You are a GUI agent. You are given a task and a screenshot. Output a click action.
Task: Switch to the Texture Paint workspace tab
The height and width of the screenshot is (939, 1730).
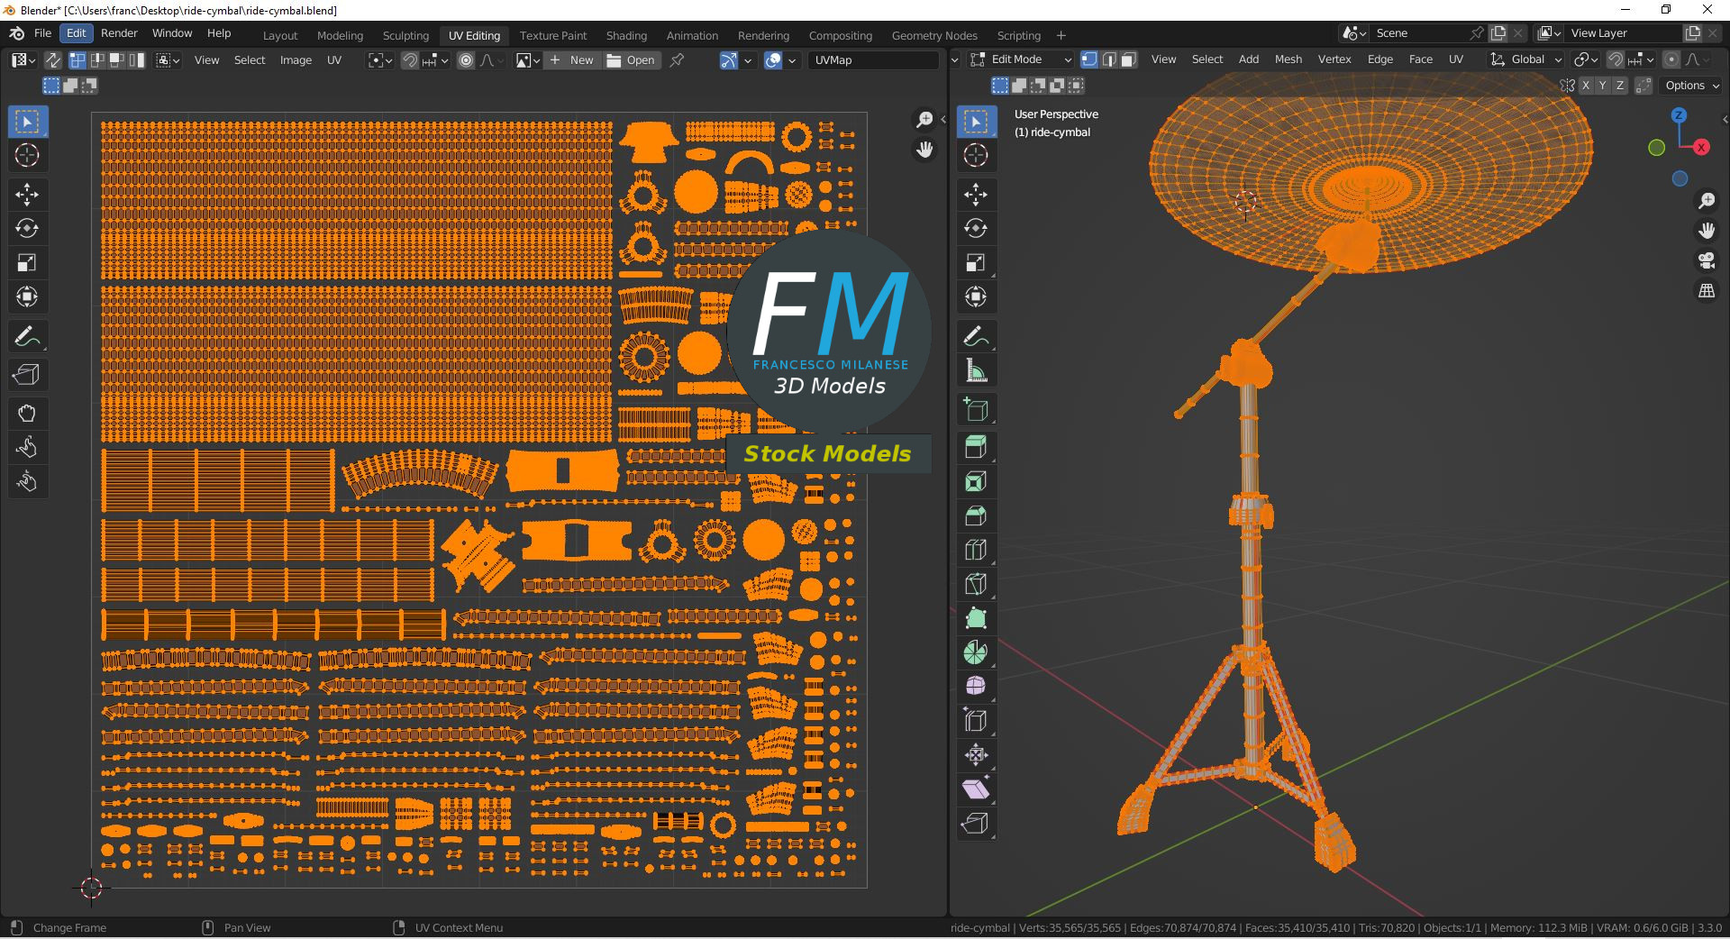coord(553,35)
